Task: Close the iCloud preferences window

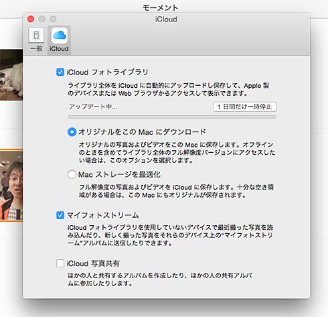Action: click(31, 19)
